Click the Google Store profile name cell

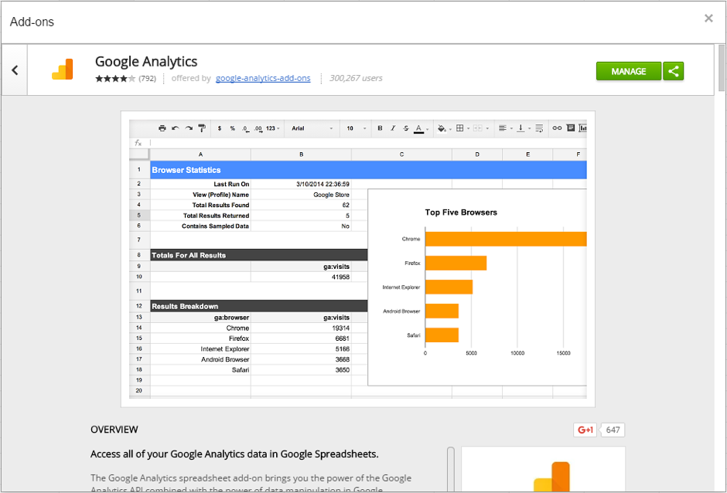[x=301, y=195]
